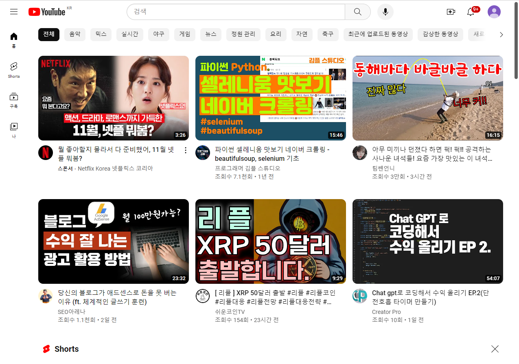Screen dimensions: 519x364
Task: Select the 믹스 chip
Action: tap(101, 34)
